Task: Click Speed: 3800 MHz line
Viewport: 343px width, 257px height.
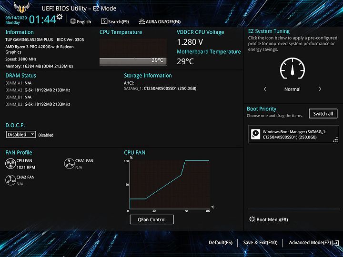Action: point(21,59)
